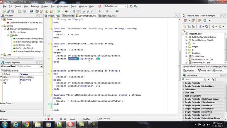Switch to the FormUnit1 tab
This screenshot has height=128, width=227.
pyautogui.click(x=68, y=16)
